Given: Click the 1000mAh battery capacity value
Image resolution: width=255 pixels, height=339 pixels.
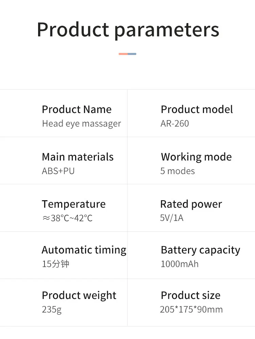Looking at the screenshot, I should point(180,264).
